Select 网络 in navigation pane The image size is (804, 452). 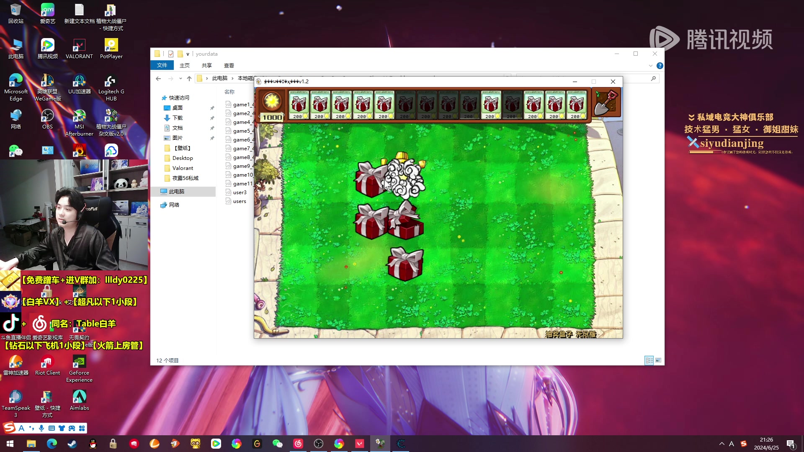click(x=174, y=205)
